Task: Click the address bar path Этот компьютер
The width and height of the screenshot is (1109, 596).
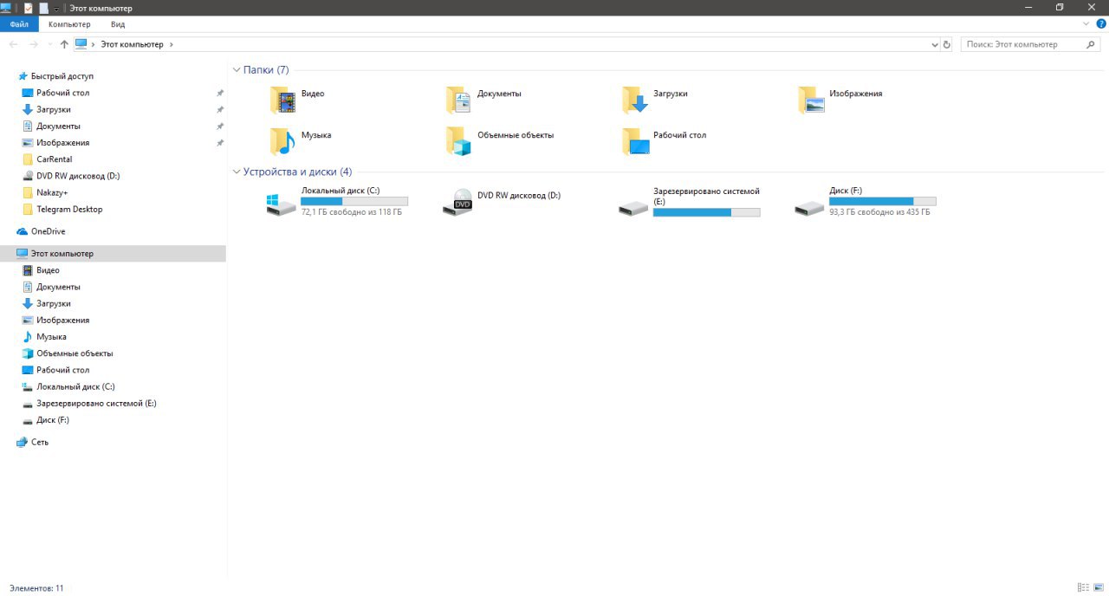Action: 132,44
